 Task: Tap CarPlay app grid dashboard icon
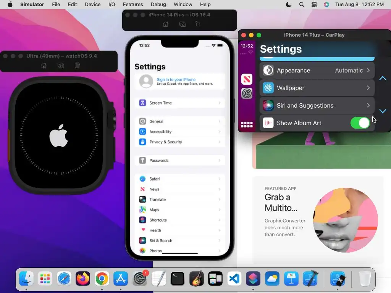247,124
